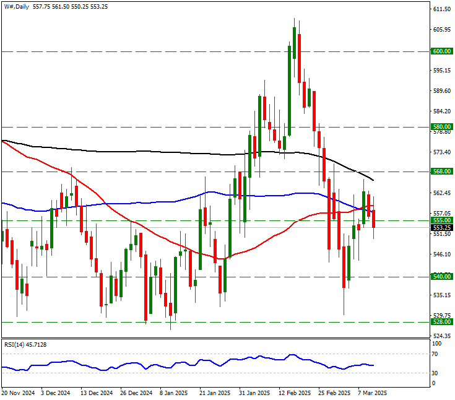Click the 589.60 price axis value
This screenshot has height=400, width=455.
(442, 91)
